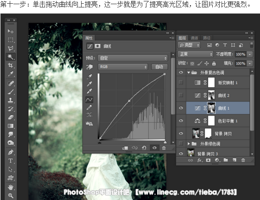Image resolution: width=260 pixels, height=200 pixels.
Task: Select the Smudge tool
Action: [11, 134]
